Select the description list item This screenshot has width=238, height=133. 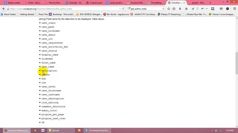click(x=49, y=71)
